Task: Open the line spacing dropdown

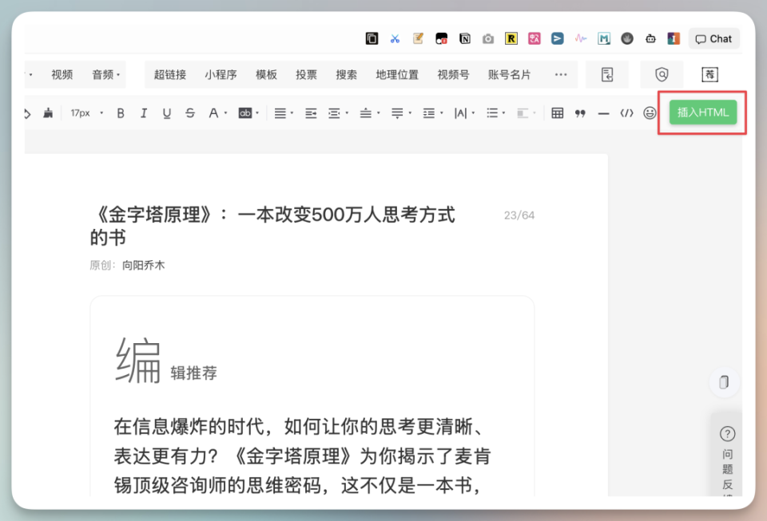Action: (432, 113)
